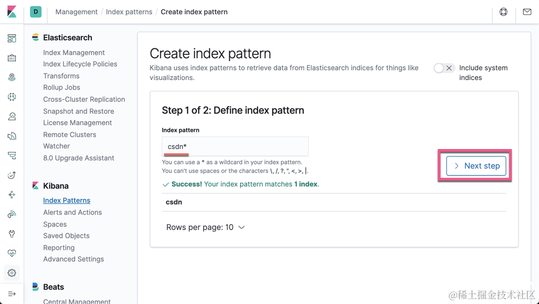Screen dimensions: 539x304
Task: Go to Saved Objects under Kibana
Action: click(66, 236)
